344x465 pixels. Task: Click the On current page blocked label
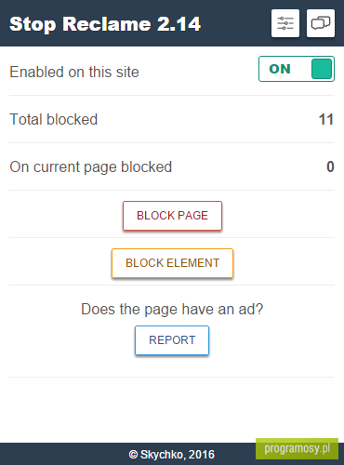(91, 167)
